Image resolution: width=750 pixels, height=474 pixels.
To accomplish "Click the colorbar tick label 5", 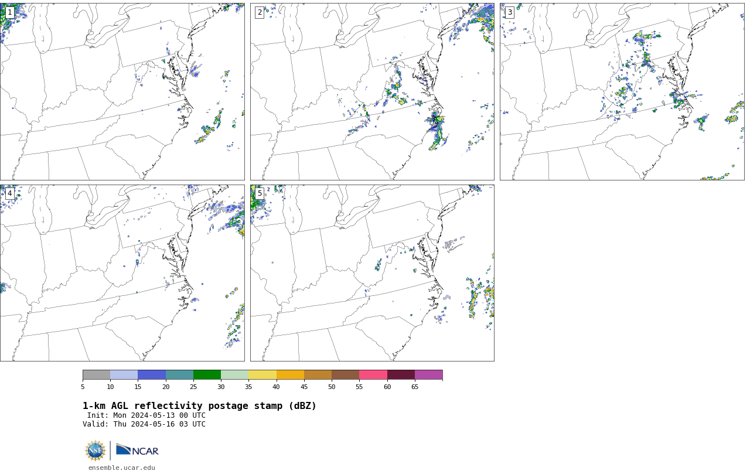I will coord(83,387).
